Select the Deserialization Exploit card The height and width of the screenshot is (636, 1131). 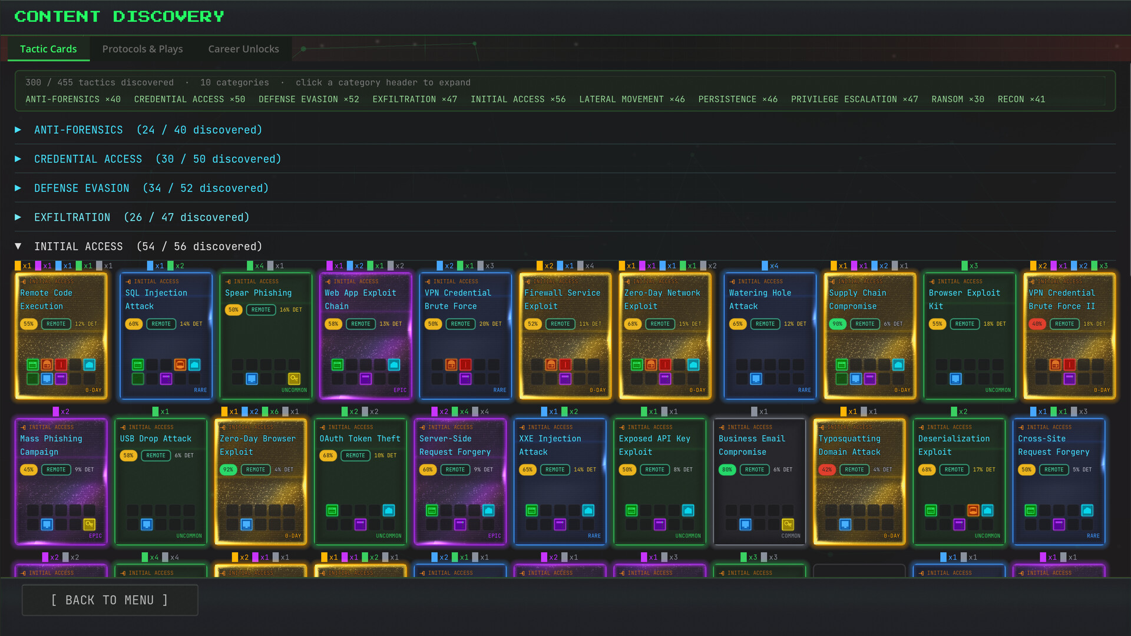click(960, 482)
